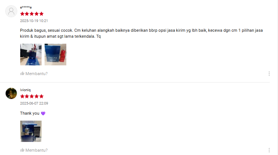Click the date 2025-06-07 22:09
This screenshot has width=278, height=155.
(34, 103)
